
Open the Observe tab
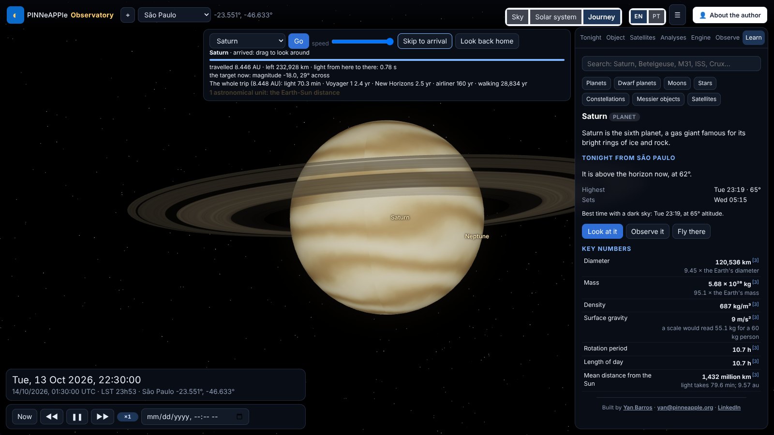pyautogui.click(x=727, y=38)
